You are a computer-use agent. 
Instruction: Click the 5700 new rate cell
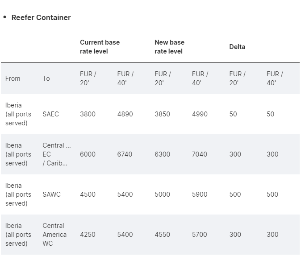pyautogui.click(x=200, y=234)
